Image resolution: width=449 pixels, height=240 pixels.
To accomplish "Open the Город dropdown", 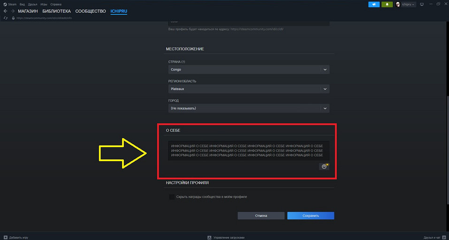I will 249,108.
